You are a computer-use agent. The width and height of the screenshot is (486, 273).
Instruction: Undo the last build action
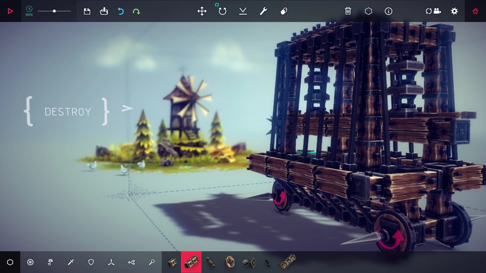(x=121, y=11)
